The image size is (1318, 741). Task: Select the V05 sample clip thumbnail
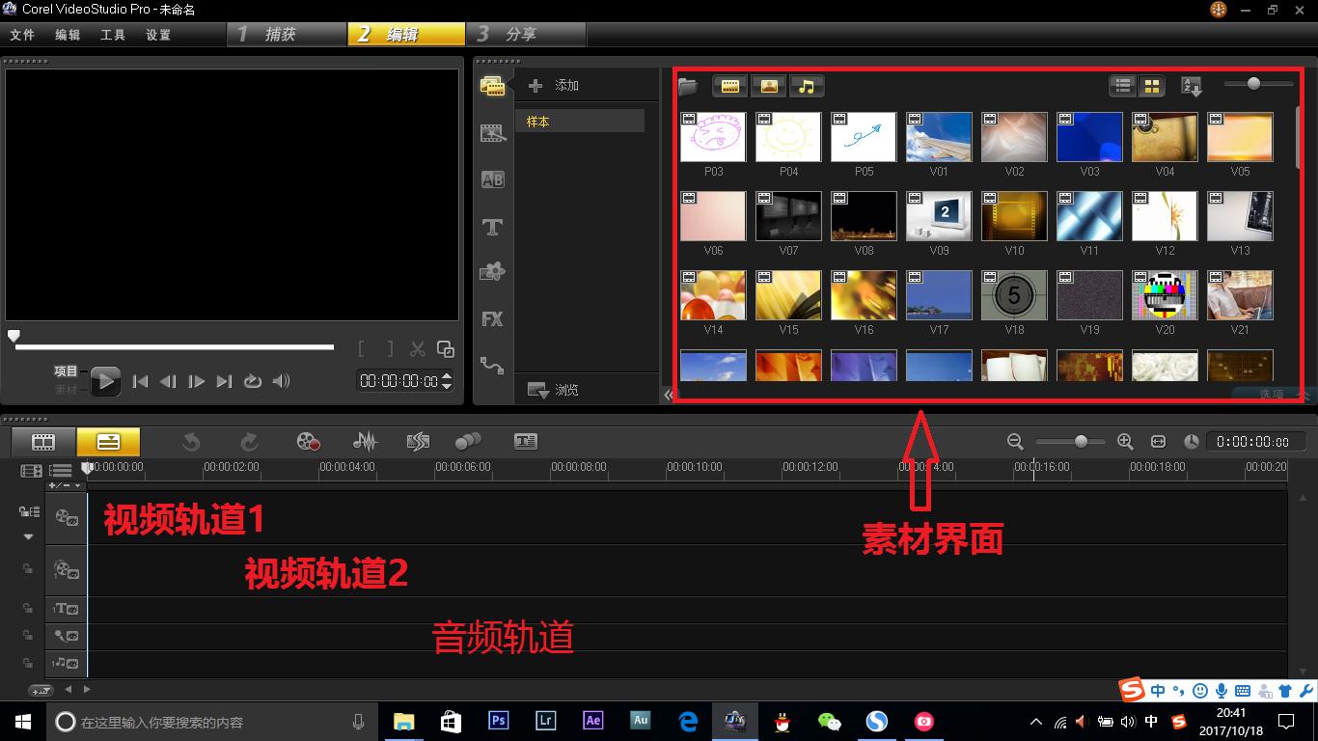pyautogui.click(x=1240, y=136)
